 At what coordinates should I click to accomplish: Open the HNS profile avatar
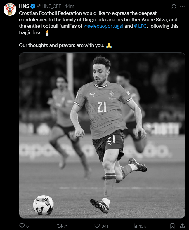pos(10,9)
